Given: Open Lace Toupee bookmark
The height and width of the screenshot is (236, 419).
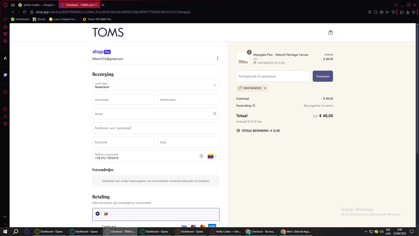Looking at the screenshot, I should coord(63,19).
